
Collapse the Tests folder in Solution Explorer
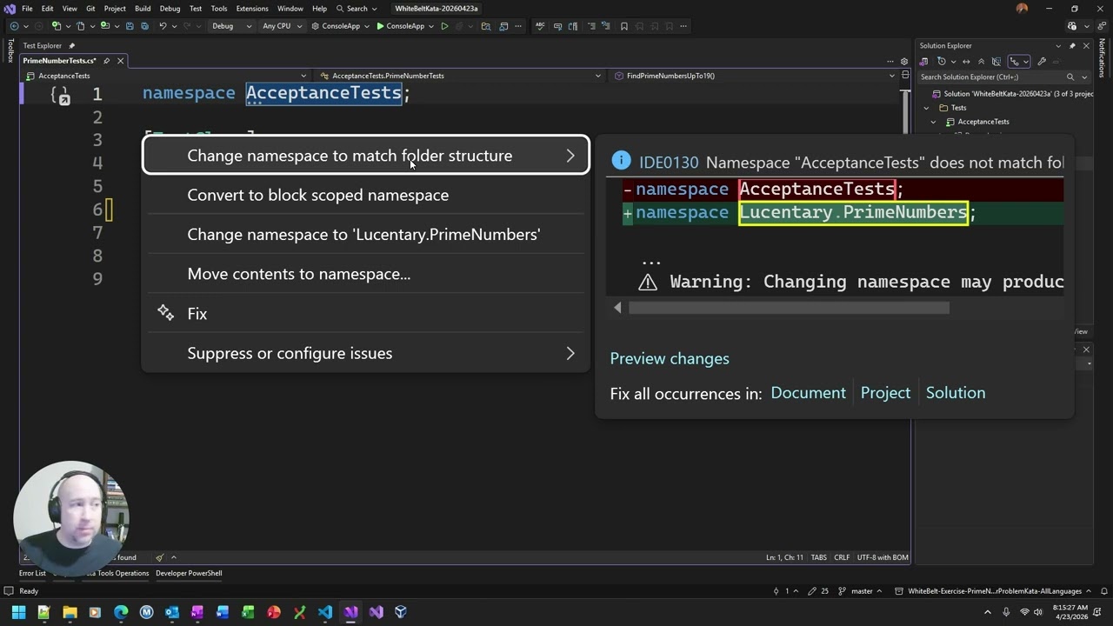[926, 108]
